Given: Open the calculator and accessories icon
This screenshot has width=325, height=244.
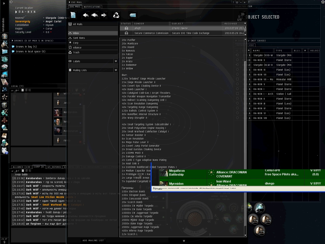Looking at the screenshot, I should [4, 143].
